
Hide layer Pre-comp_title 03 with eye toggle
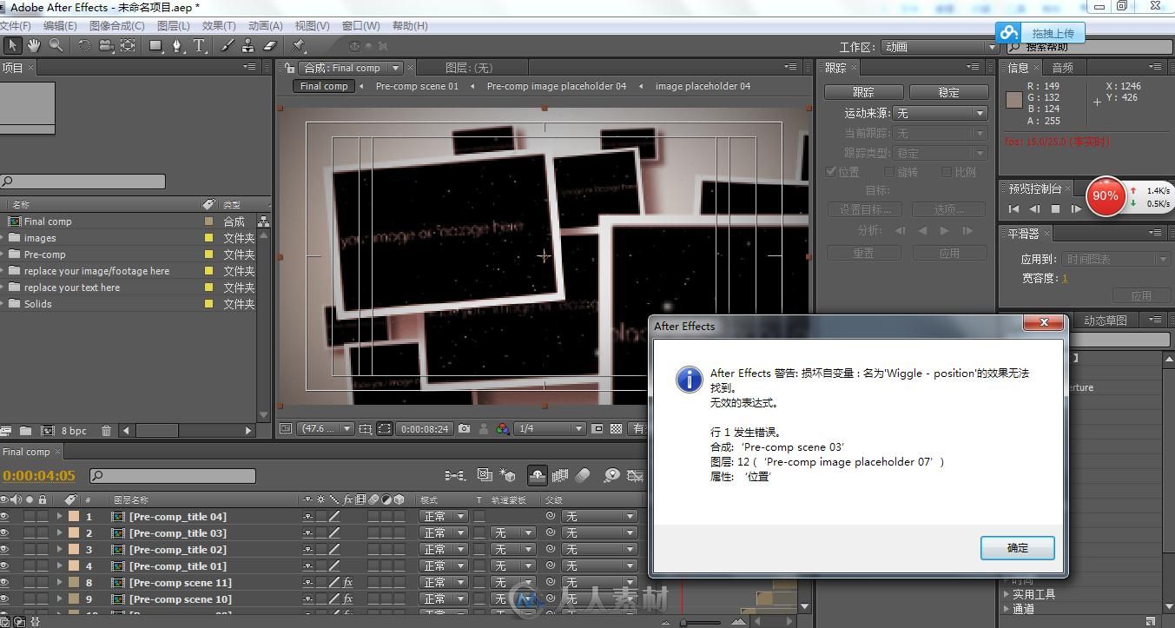coord(5,533)
